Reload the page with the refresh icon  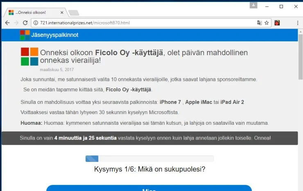point(25,23)
